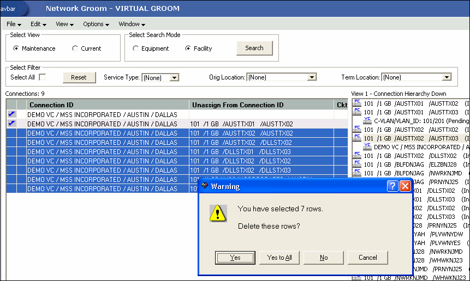Select row unassigning from /DLLSTX02 /DLLSTX02
This screenshot has width=470, height=281.
coord(177,161)
